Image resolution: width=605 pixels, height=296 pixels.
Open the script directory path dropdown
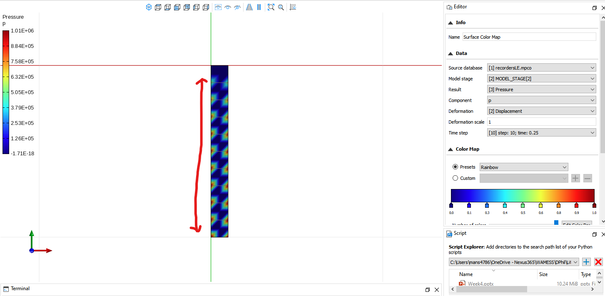[x=514, y=262]
